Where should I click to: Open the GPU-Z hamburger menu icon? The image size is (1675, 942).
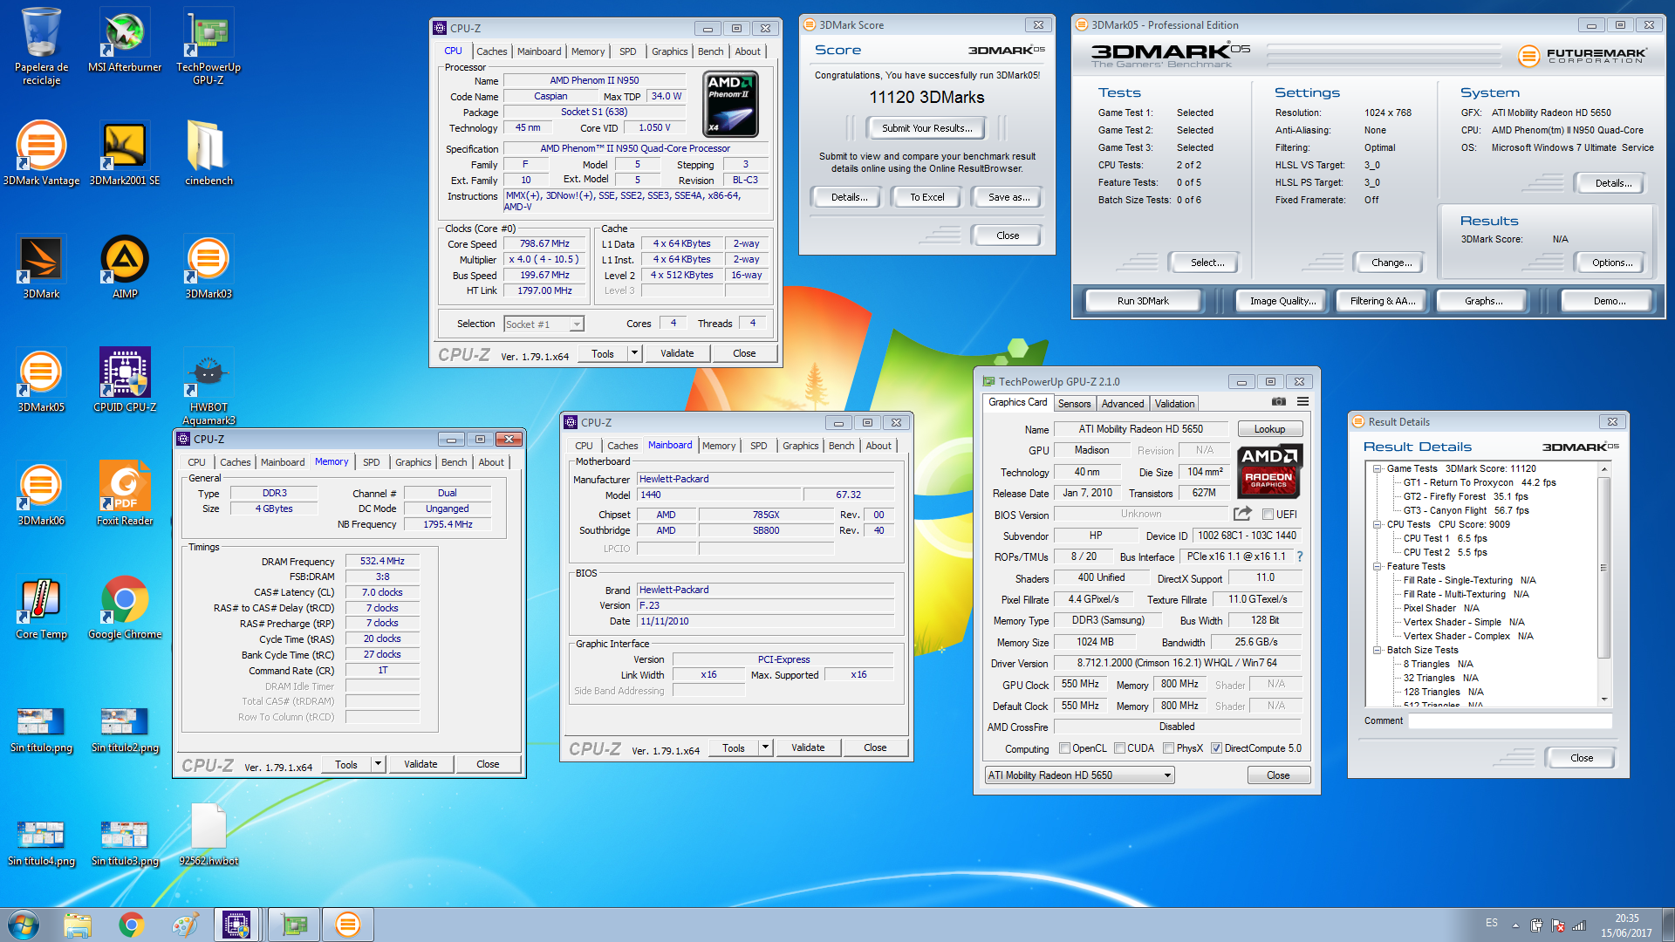coord(1302,402)
